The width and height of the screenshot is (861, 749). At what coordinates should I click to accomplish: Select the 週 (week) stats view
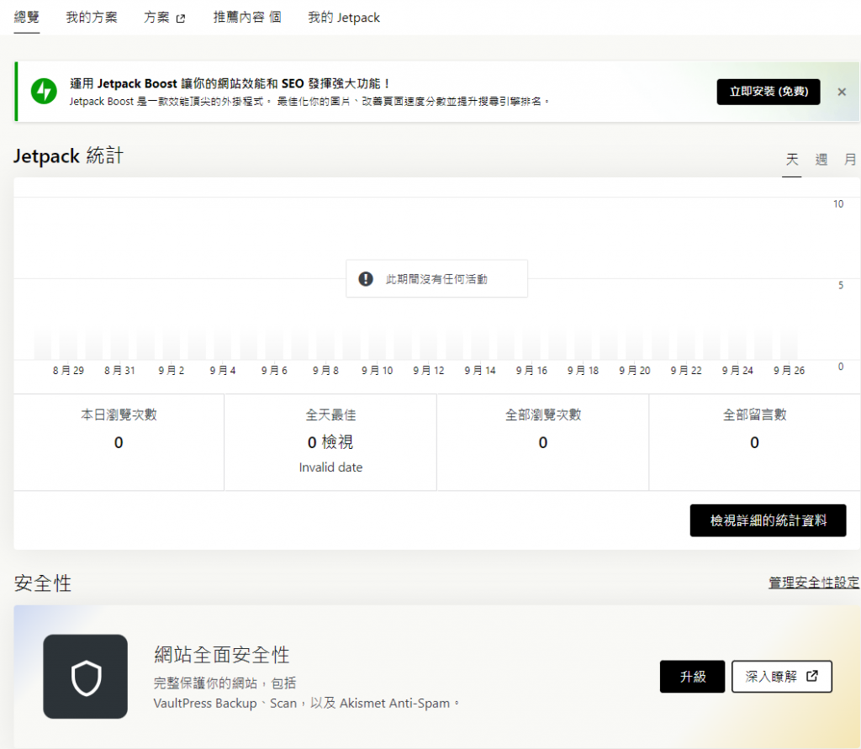pyautogui.click(x=821, y=160)
